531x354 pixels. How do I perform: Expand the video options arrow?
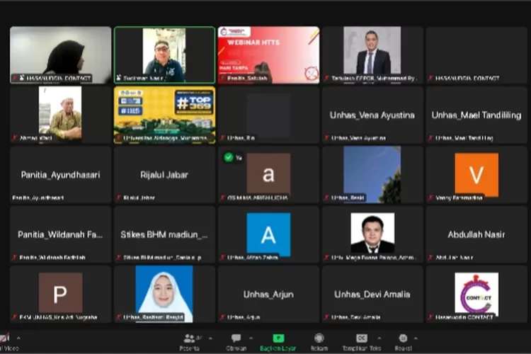(x=18, y=338)
